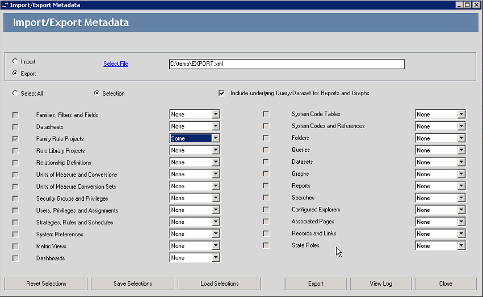Maximize the Import/Export Metadata window
Viewport: 483px width, 297px height.
[467, 5]
